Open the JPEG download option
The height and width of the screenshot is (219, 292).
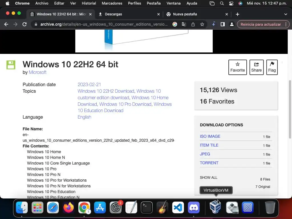coord(205,154)
